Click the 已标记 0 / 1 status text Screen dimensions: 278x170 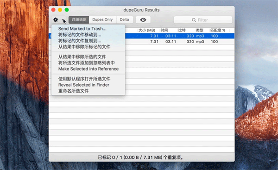point(141,157)
